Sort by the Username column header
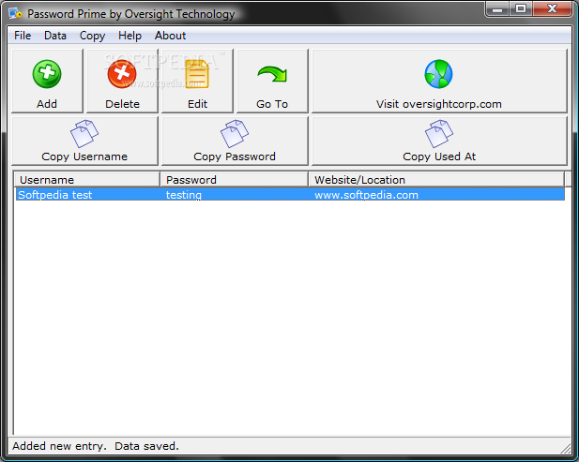579x462 pixels. 87,180
